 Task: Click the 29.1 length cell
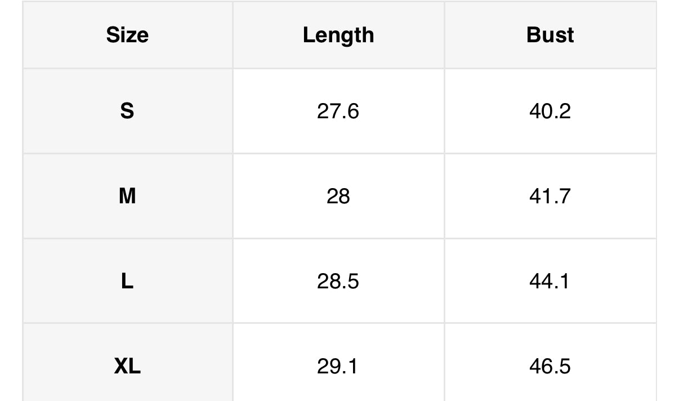338,366
